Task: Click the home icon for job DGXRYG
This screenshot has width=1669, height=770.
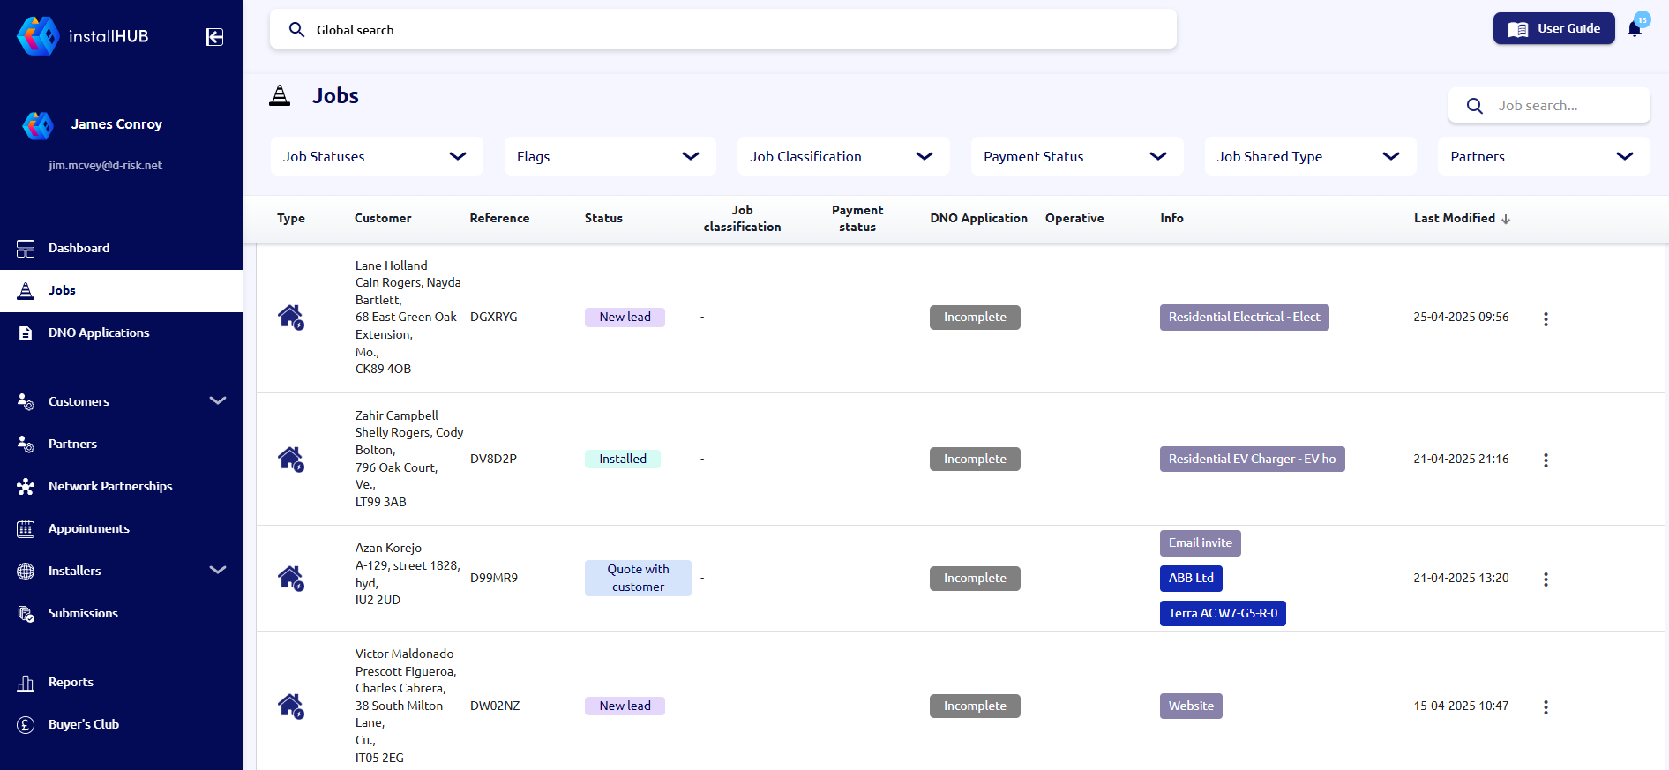Action: [x=290, y=317]
